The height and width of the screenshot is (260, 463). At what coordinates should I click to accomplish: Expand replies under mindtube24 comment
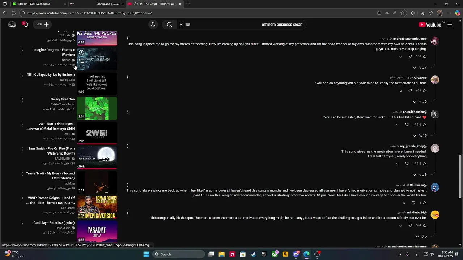421,236
